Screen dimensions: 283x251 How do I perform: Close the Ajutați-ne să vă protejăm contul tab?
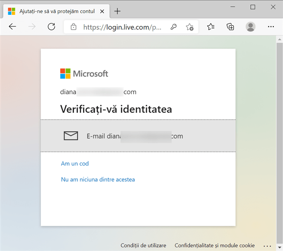pyautogui.click(x=102, y=11)
